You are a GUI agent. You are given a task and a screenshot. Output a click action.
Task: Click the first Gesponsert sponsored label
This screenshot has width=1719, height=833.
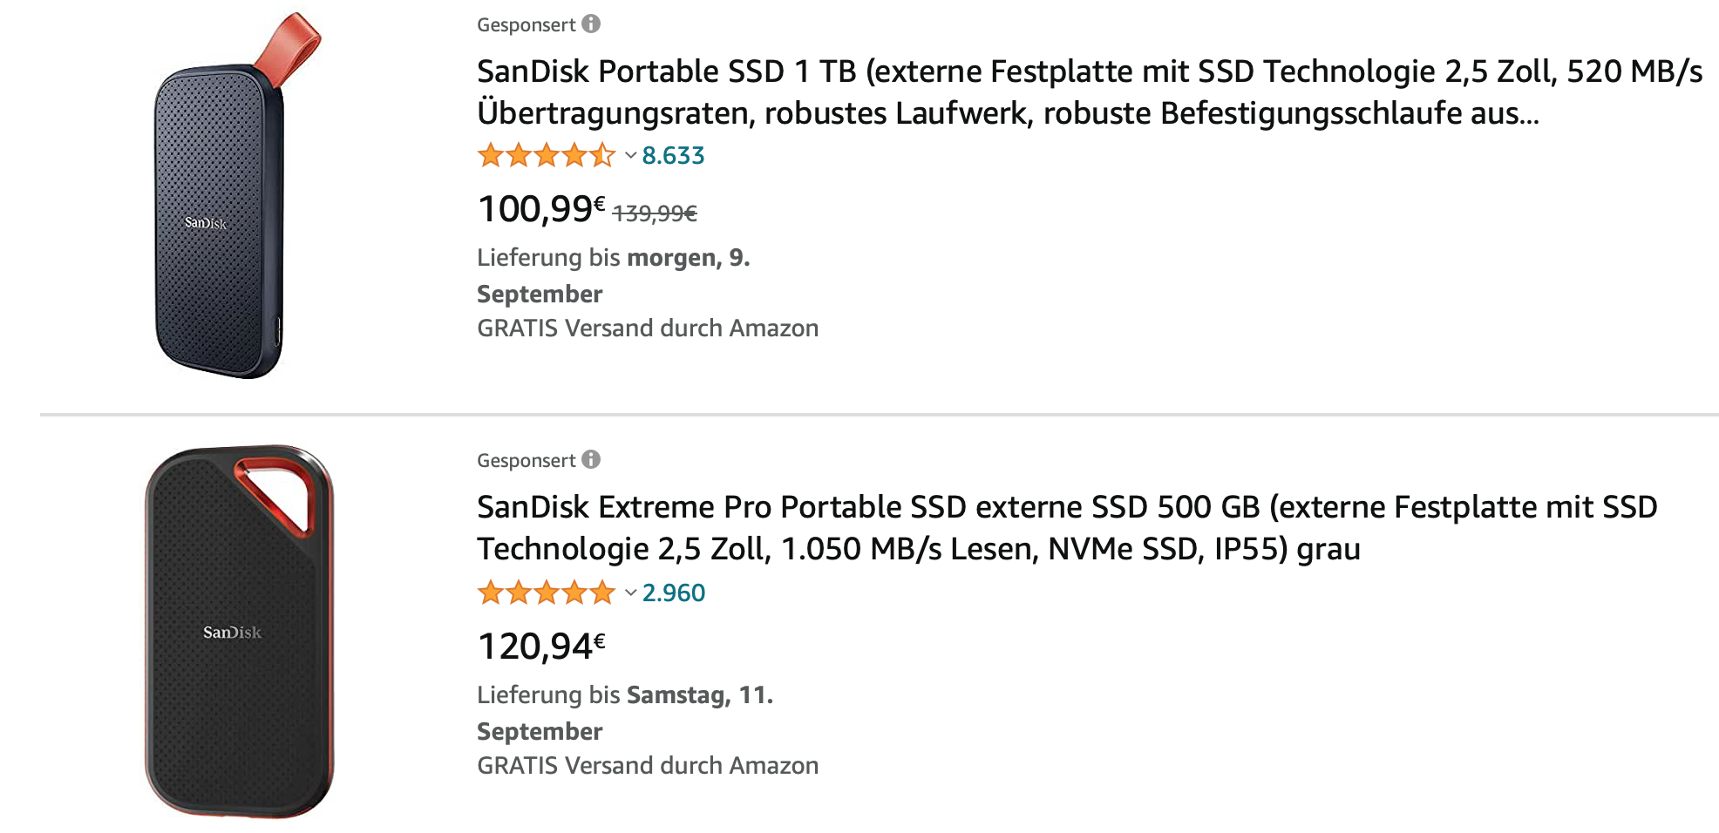click(x=526, y=25)
